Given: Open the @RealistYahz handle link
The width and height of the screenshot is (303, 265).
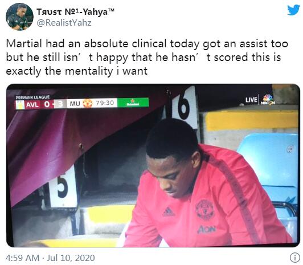Looking at the screenshot, I should pyautogui.click(x=64, y=23).
